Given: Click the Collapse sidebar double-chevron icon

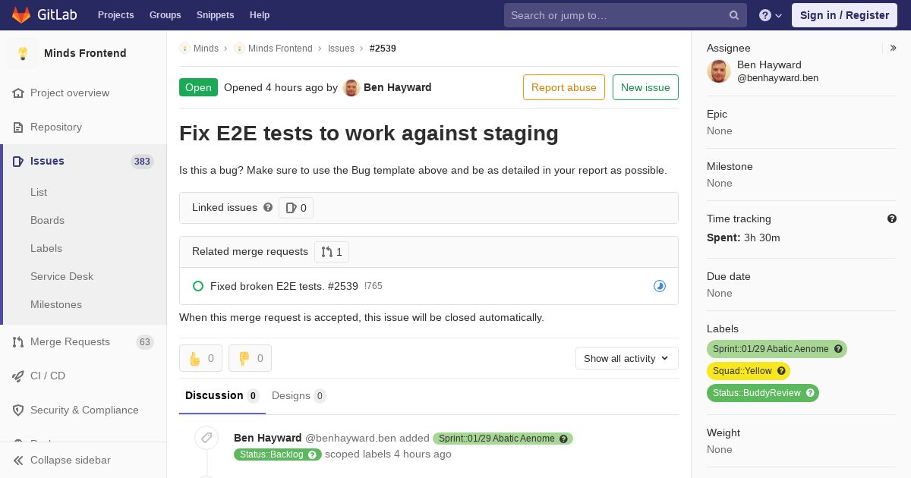Looking at the screenshot, I should point(18,460).
